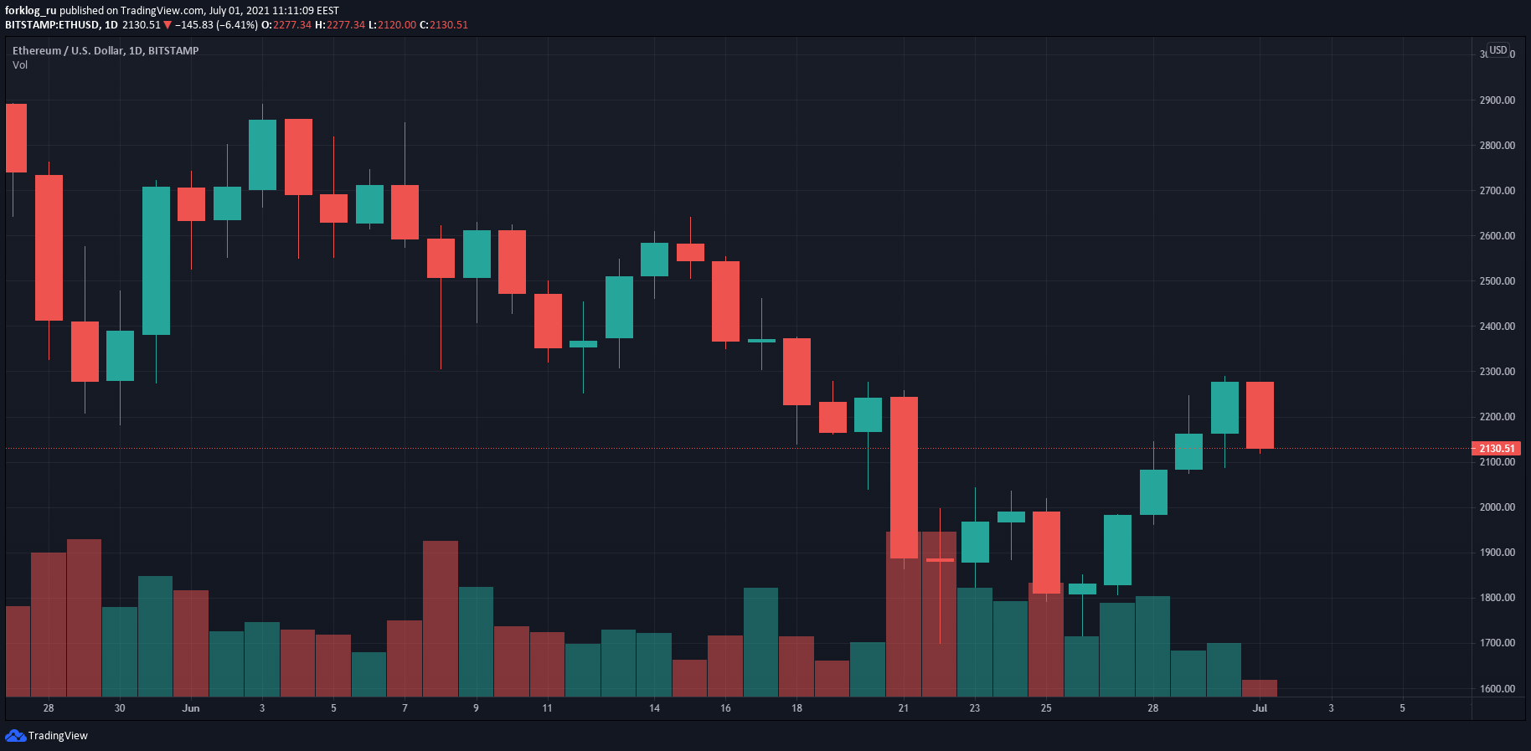Viewport: 1531px width, 751px height.
Task: Click the Ethereum / U.S. Dollar chart title
Action: [x=106, y=51]
